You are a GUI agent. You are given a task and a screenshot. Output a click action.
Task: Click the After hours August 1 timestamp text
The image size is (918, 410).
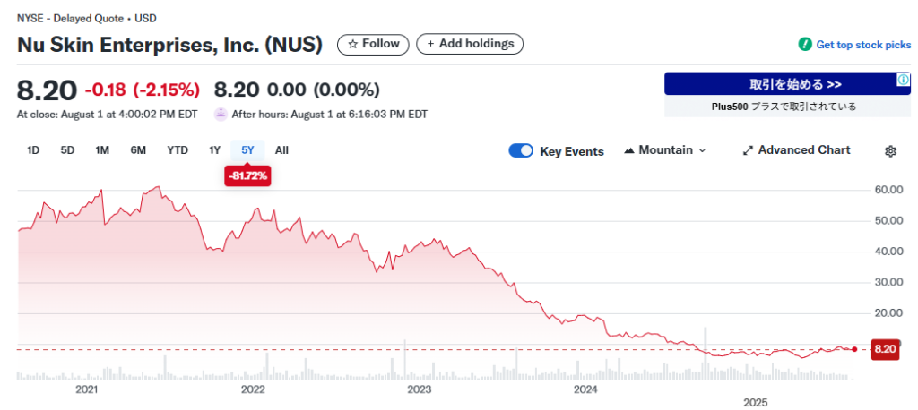tap(330, 114)
